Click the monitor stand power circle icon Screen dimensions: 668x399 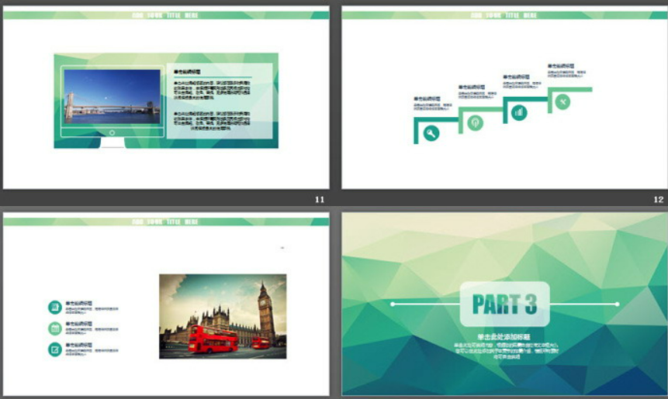coord(112,132)
